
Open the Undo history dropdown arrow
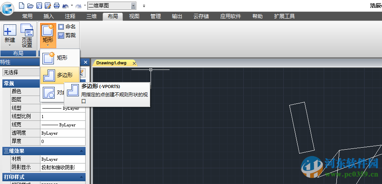(72, 6)
